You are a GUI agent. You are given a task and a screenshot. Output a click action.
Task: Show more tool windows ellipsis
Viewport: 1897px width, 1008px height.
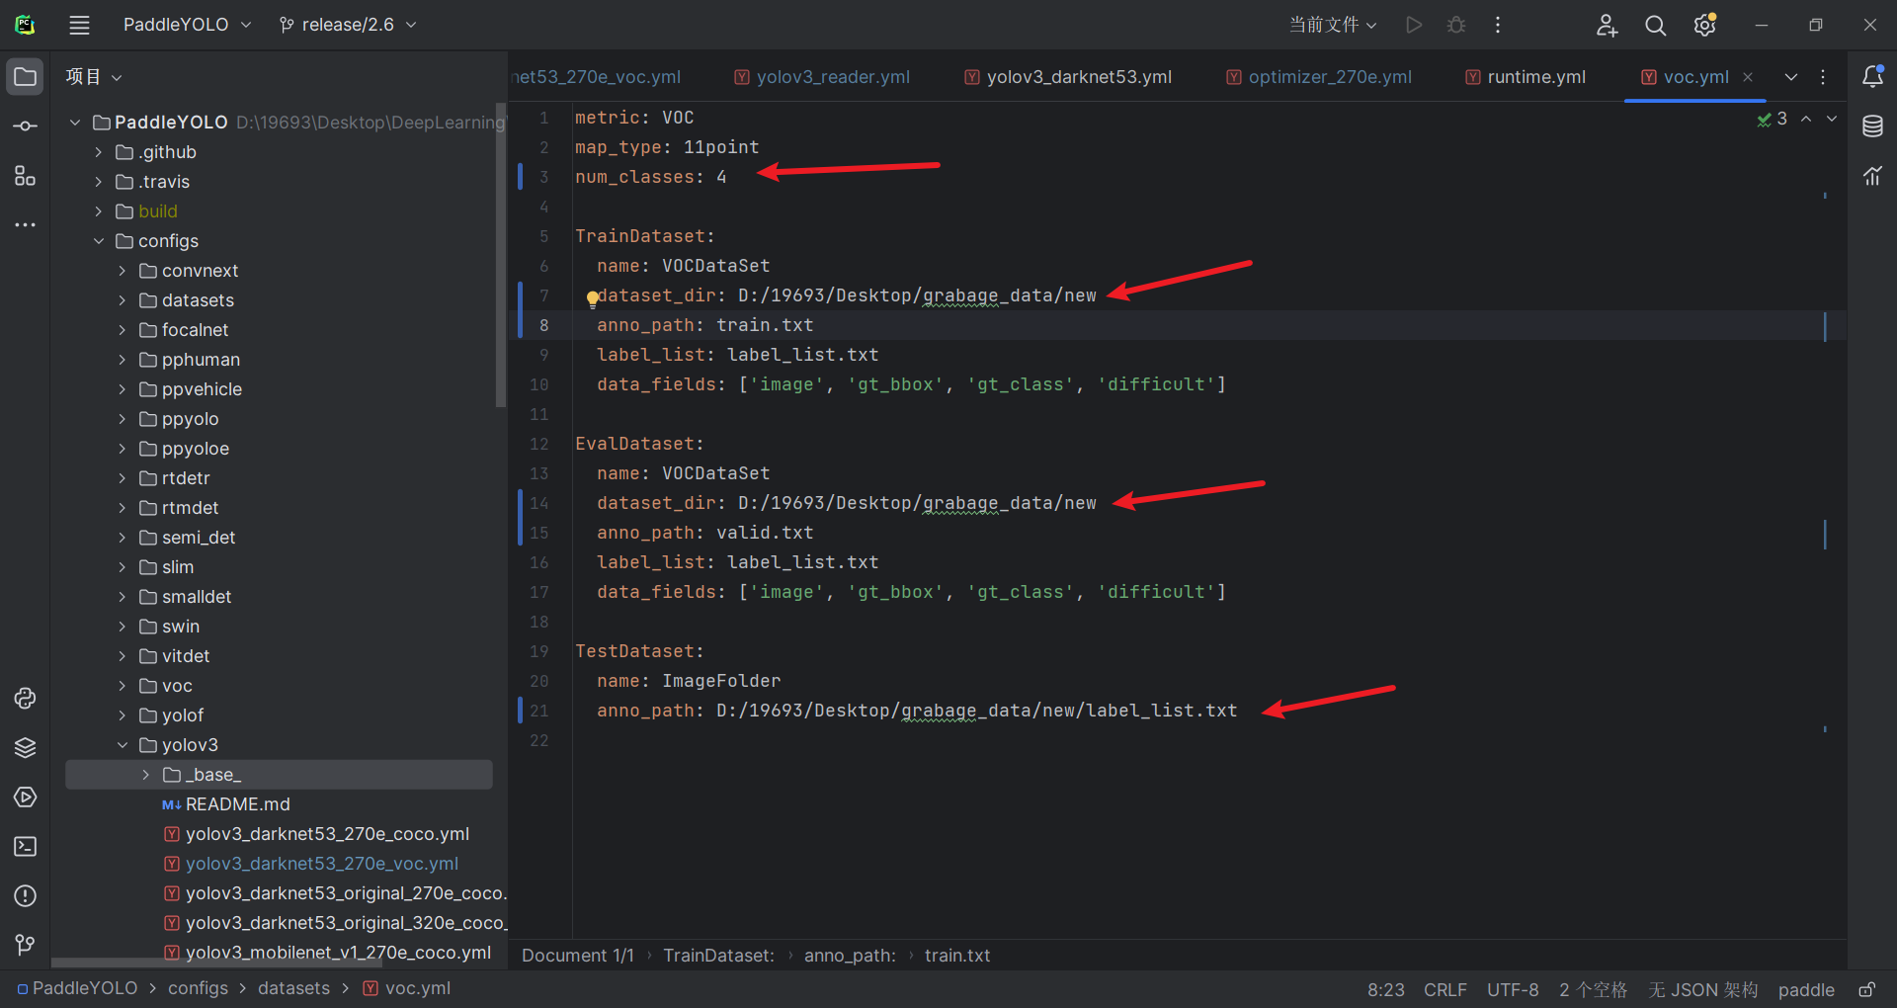click(25, 225)
